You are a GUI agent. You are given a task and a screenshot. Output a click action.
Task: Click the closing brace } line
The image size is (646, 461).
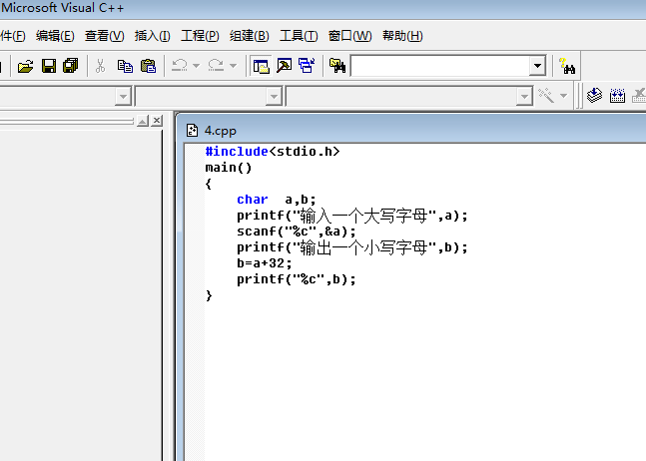tap(209, 295)
